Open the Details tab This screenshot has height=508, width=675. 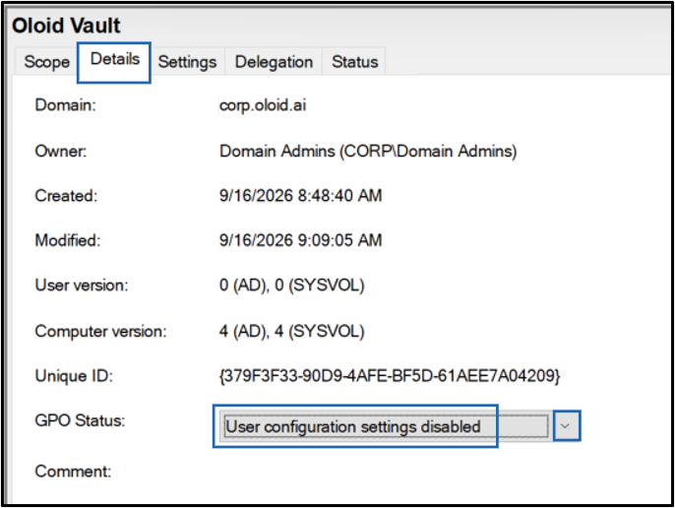pos(114,62)
